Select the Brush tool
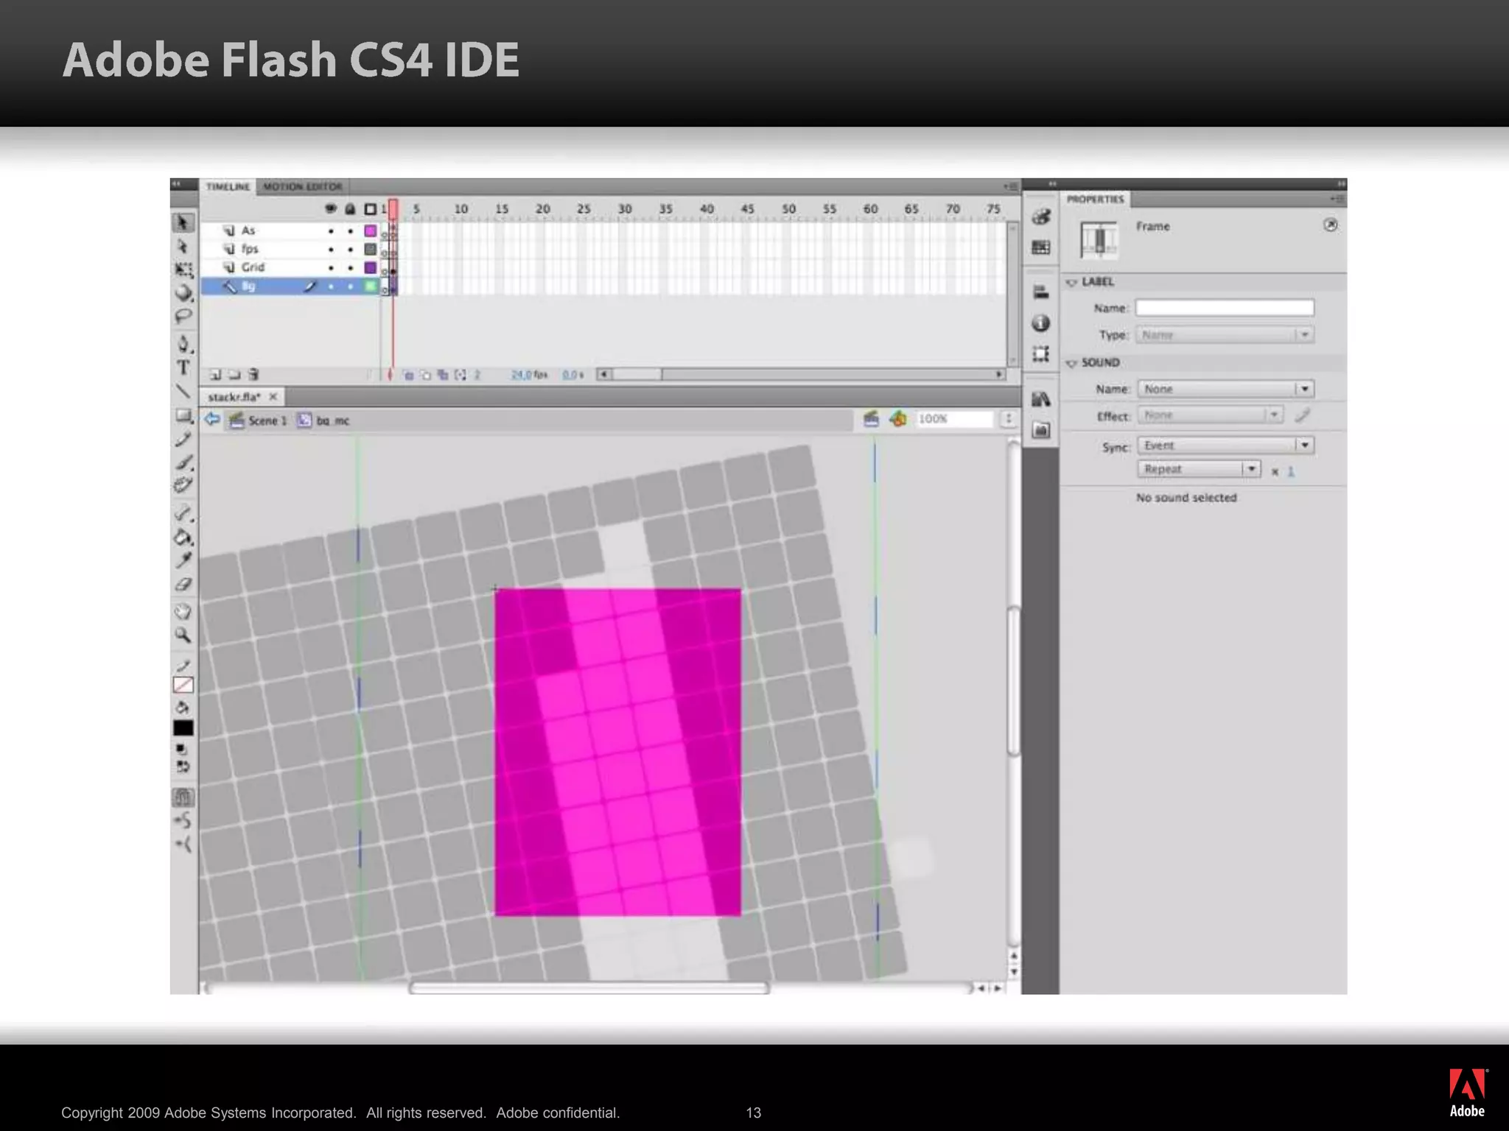This screenshot has width=1509, height=1131. 183,462
